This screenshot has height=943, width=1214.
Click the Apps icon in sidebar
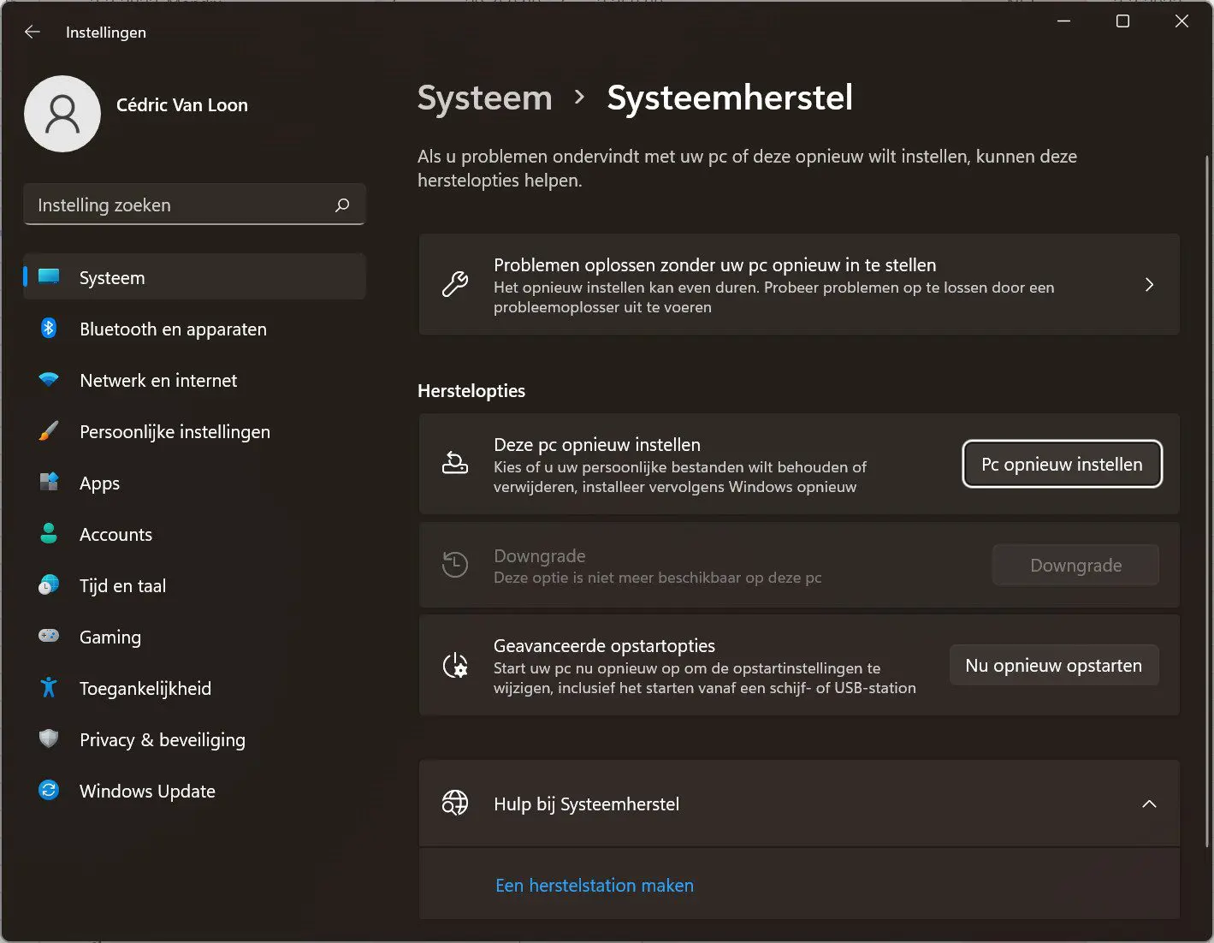[49, 482]
